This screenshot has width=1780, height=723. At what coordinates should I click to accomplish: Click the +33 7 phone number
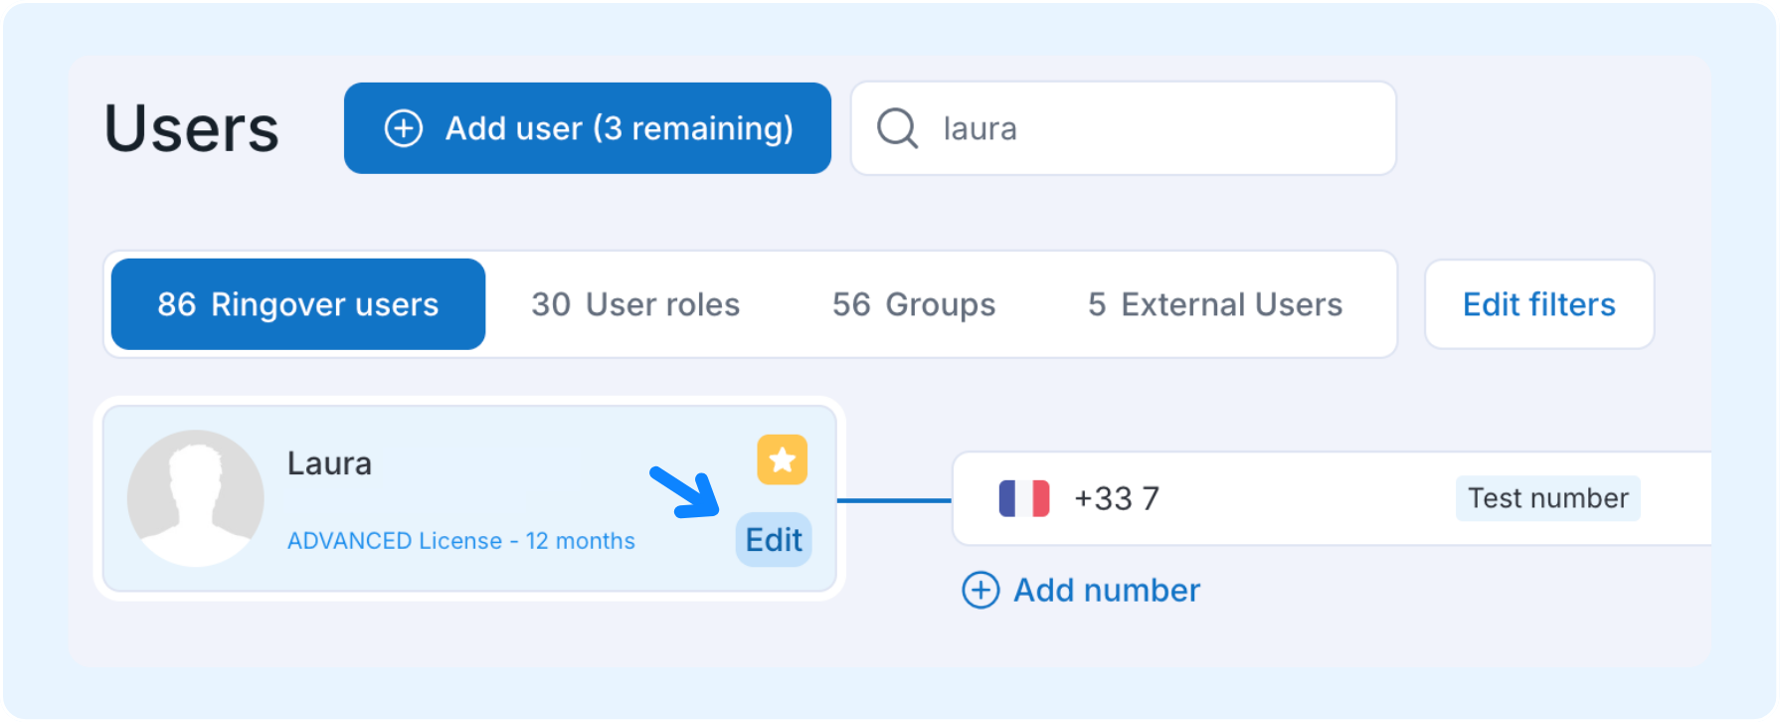coord(1116,498)
